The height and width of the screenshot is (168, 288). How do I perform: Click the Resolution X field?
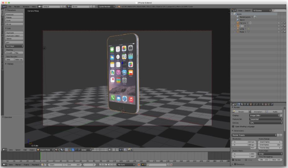click(244, 142)
